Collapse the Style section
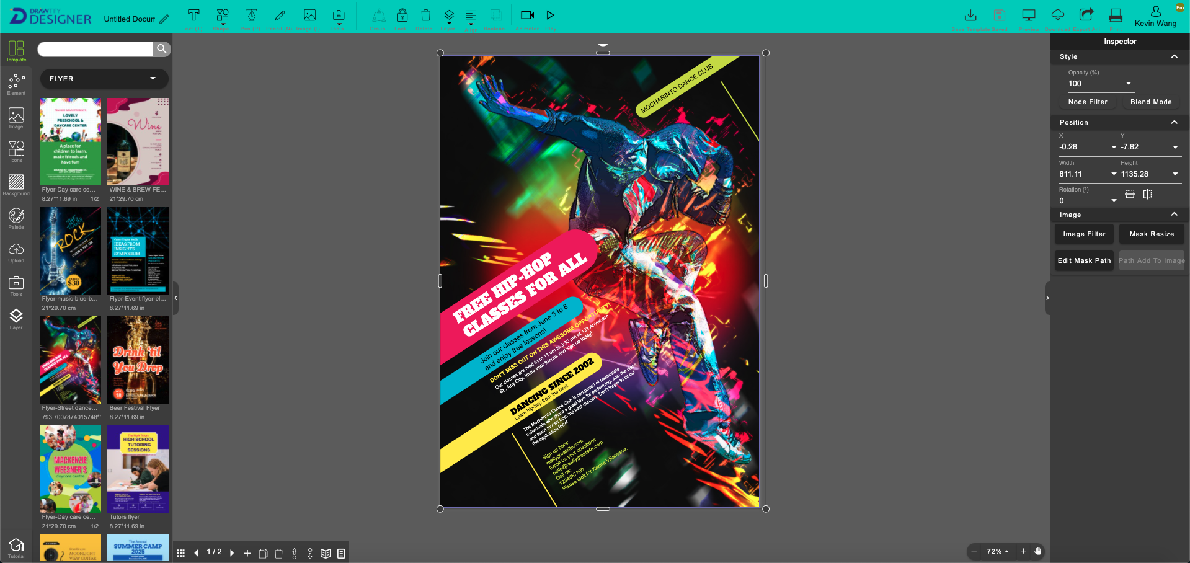The width and height of the screenshot is (1190, 563). tap(1174, 56)
